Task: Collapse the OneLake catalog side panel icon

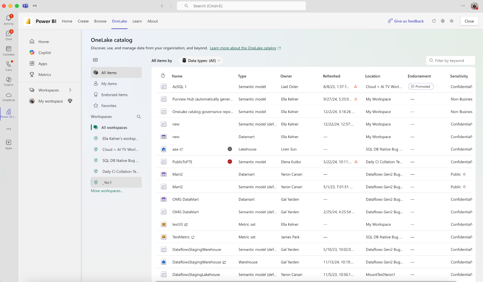Action: [x=95, y=60]
